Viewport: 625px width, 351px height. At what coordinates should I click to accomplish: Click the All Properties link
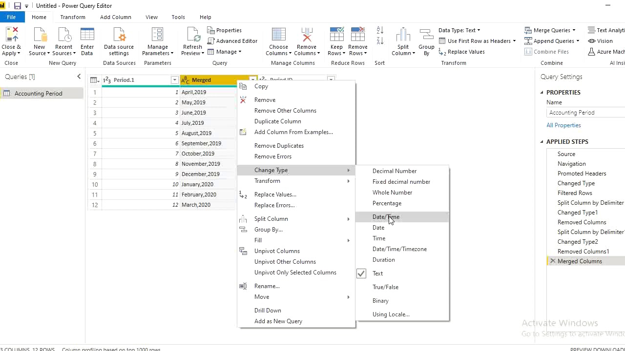tap(563, 125)
